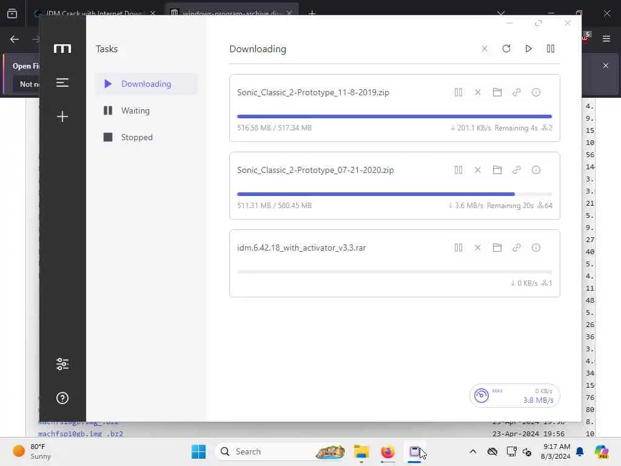Viewport: 621px width, 466px height.
Task: Open the preferences sliders icon
Action: [x=62, y=364]
